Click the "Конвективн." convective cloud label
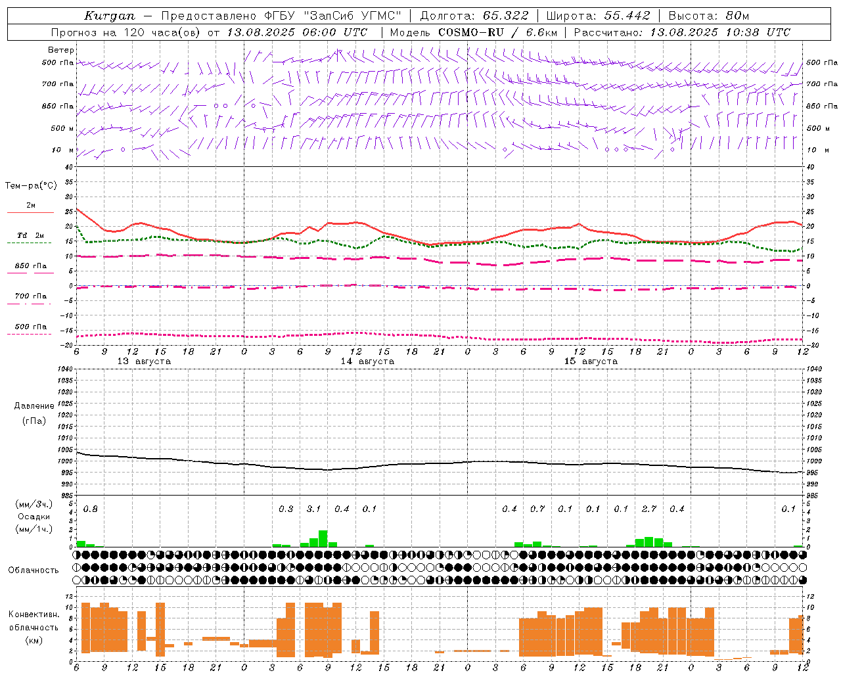This screenshot has height=673, width=841. [34, 615]
